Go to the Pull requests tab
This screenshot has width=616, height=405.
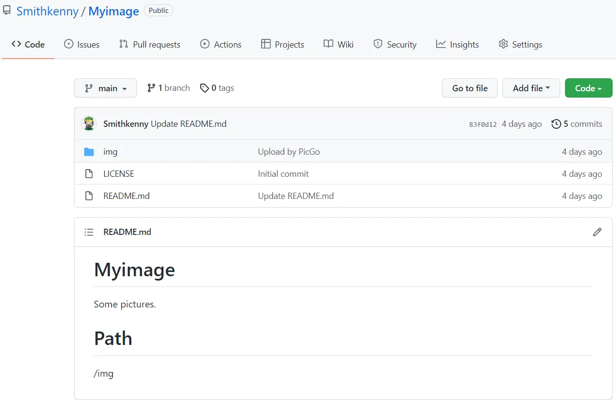pos(150,44)
